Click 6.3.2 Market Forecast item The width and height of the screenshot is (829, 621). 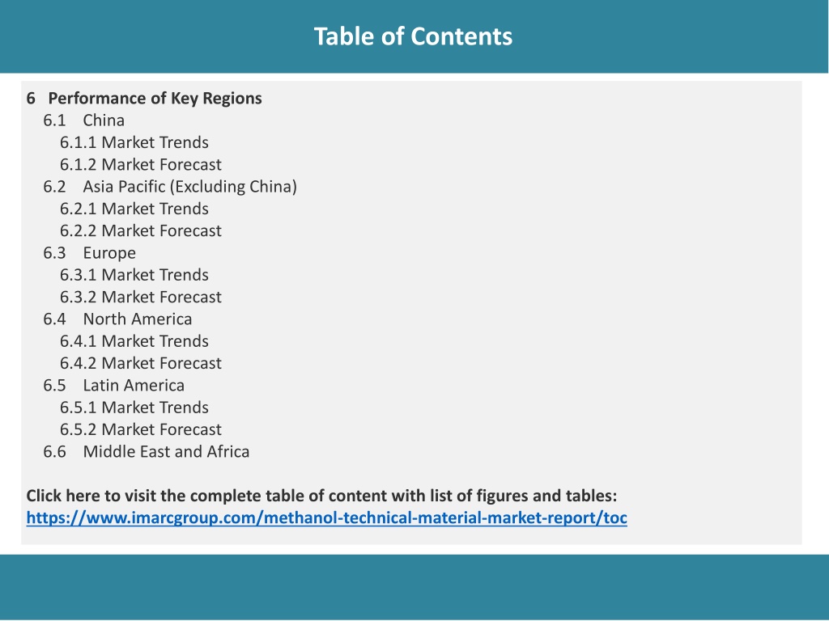click(x=141, y=298)
